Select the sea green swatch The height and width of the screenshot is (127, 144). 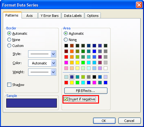coord(83,57)
